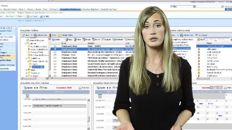Open the Tools dropdown in page toolbar
The width and height of the screenshot is (232, 130).
pyautogui.click(x=20, y=16)
